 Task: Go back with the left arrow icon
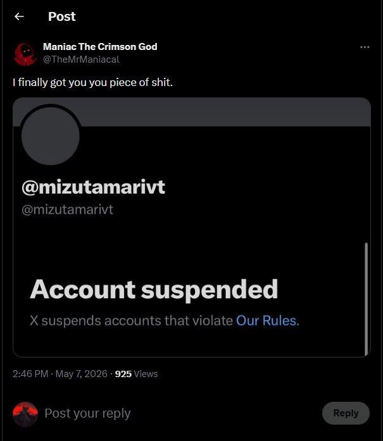19,16
